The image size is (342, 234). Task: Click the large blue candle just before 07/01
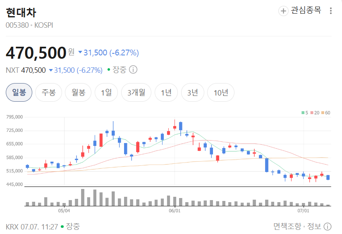coord(267,165)
